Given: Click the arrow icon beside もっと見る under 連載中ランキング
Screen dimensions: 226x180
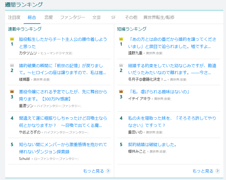Looking at the screenshot, I should point(108,171).
